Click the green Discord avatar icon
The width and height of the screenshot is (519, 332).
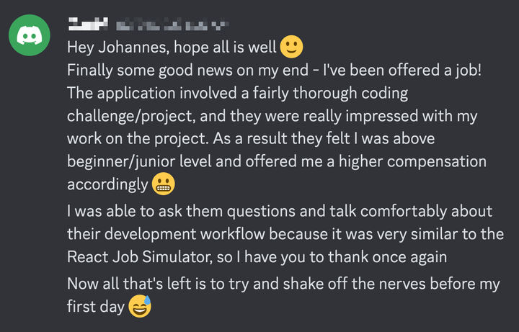30,36
